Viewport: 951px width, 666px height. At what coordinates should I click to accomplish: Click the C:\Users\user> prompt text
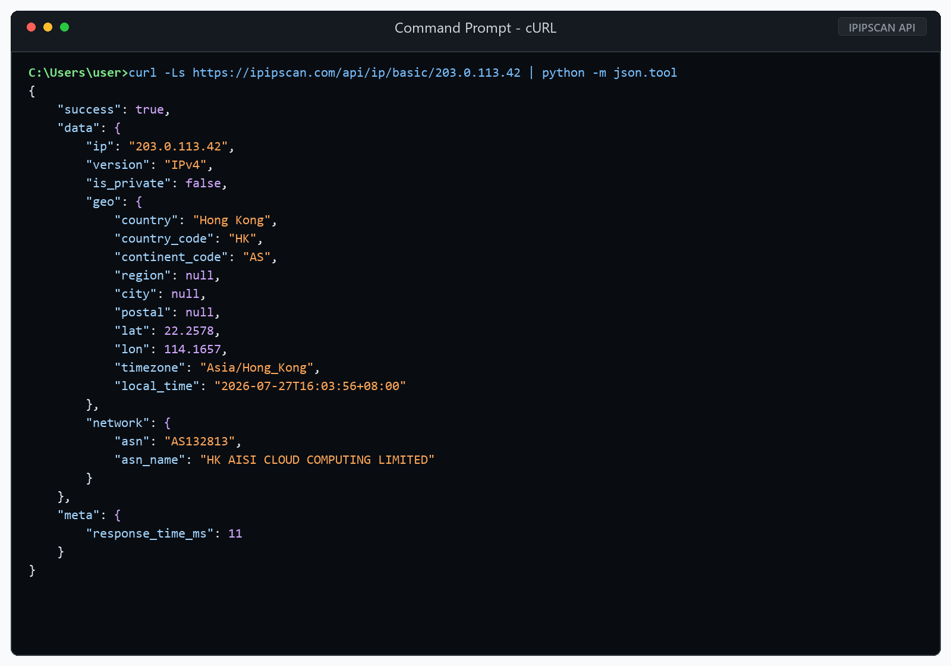click(78, 73)
